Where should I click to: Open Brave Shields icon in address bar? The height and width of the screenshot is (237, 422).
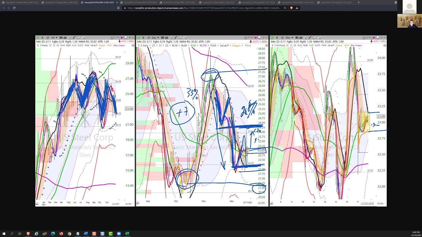(x=291, y=8)
